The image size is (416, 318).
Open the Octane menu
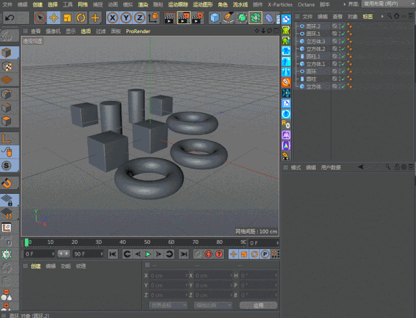306,5
